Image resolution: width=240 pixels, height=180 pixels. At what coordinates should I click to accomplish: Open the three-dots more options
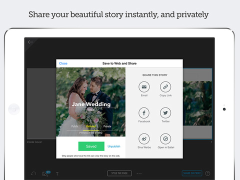(x=139, y=173)
